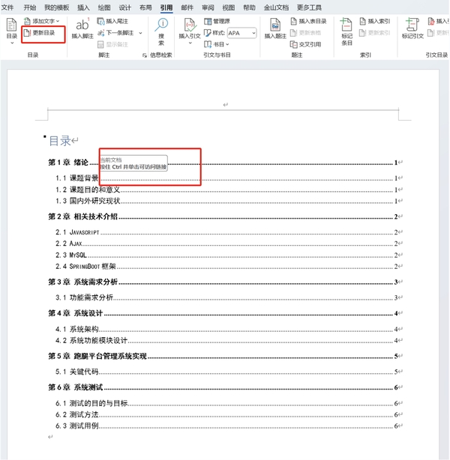The image size is (450, 460).
Task: Click 插入尾注 to insert endnote
Action: pos(112,21)
